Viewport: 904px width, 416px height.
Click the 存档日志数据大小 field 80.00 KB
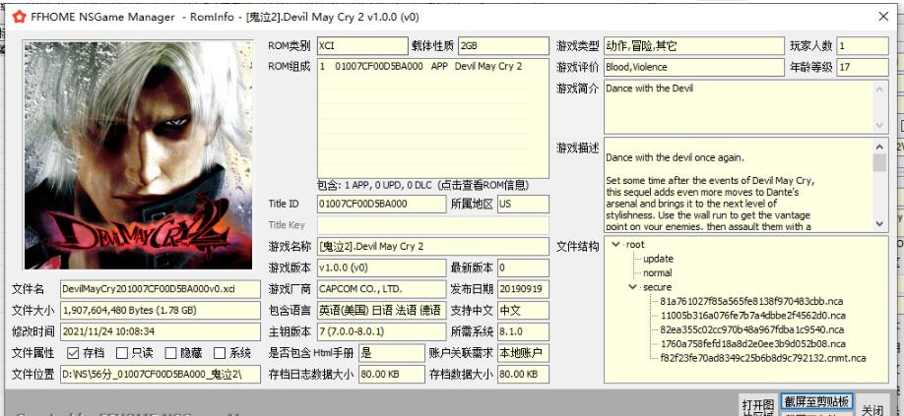tap(392, 374)
